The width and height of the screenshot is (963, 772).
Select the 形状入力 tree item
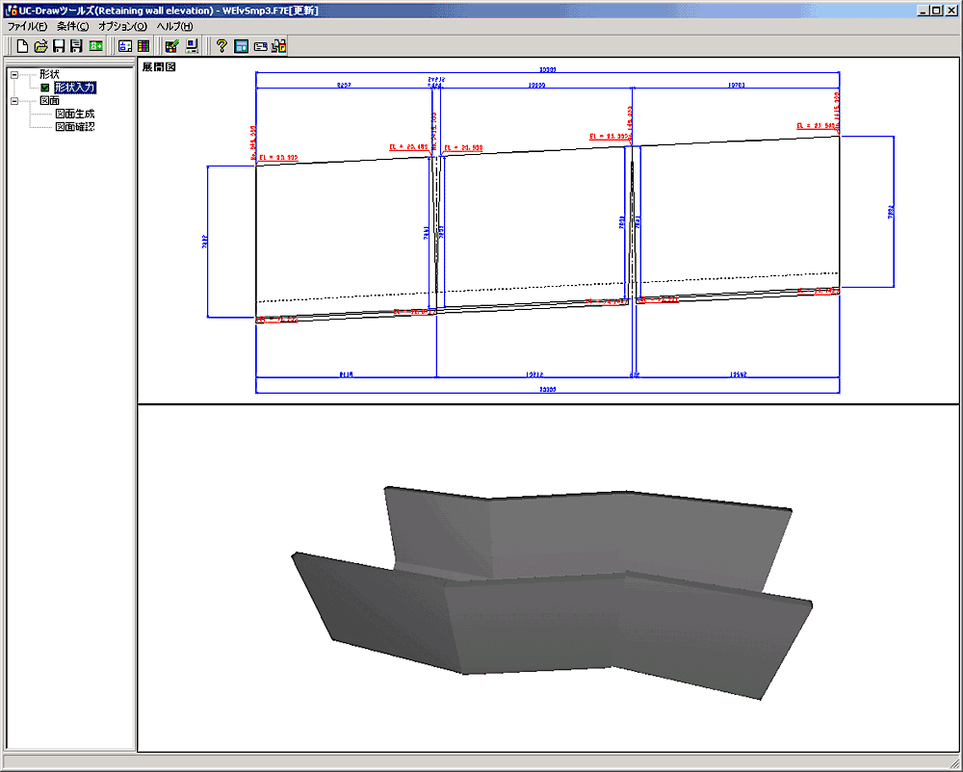click(74, 88)
